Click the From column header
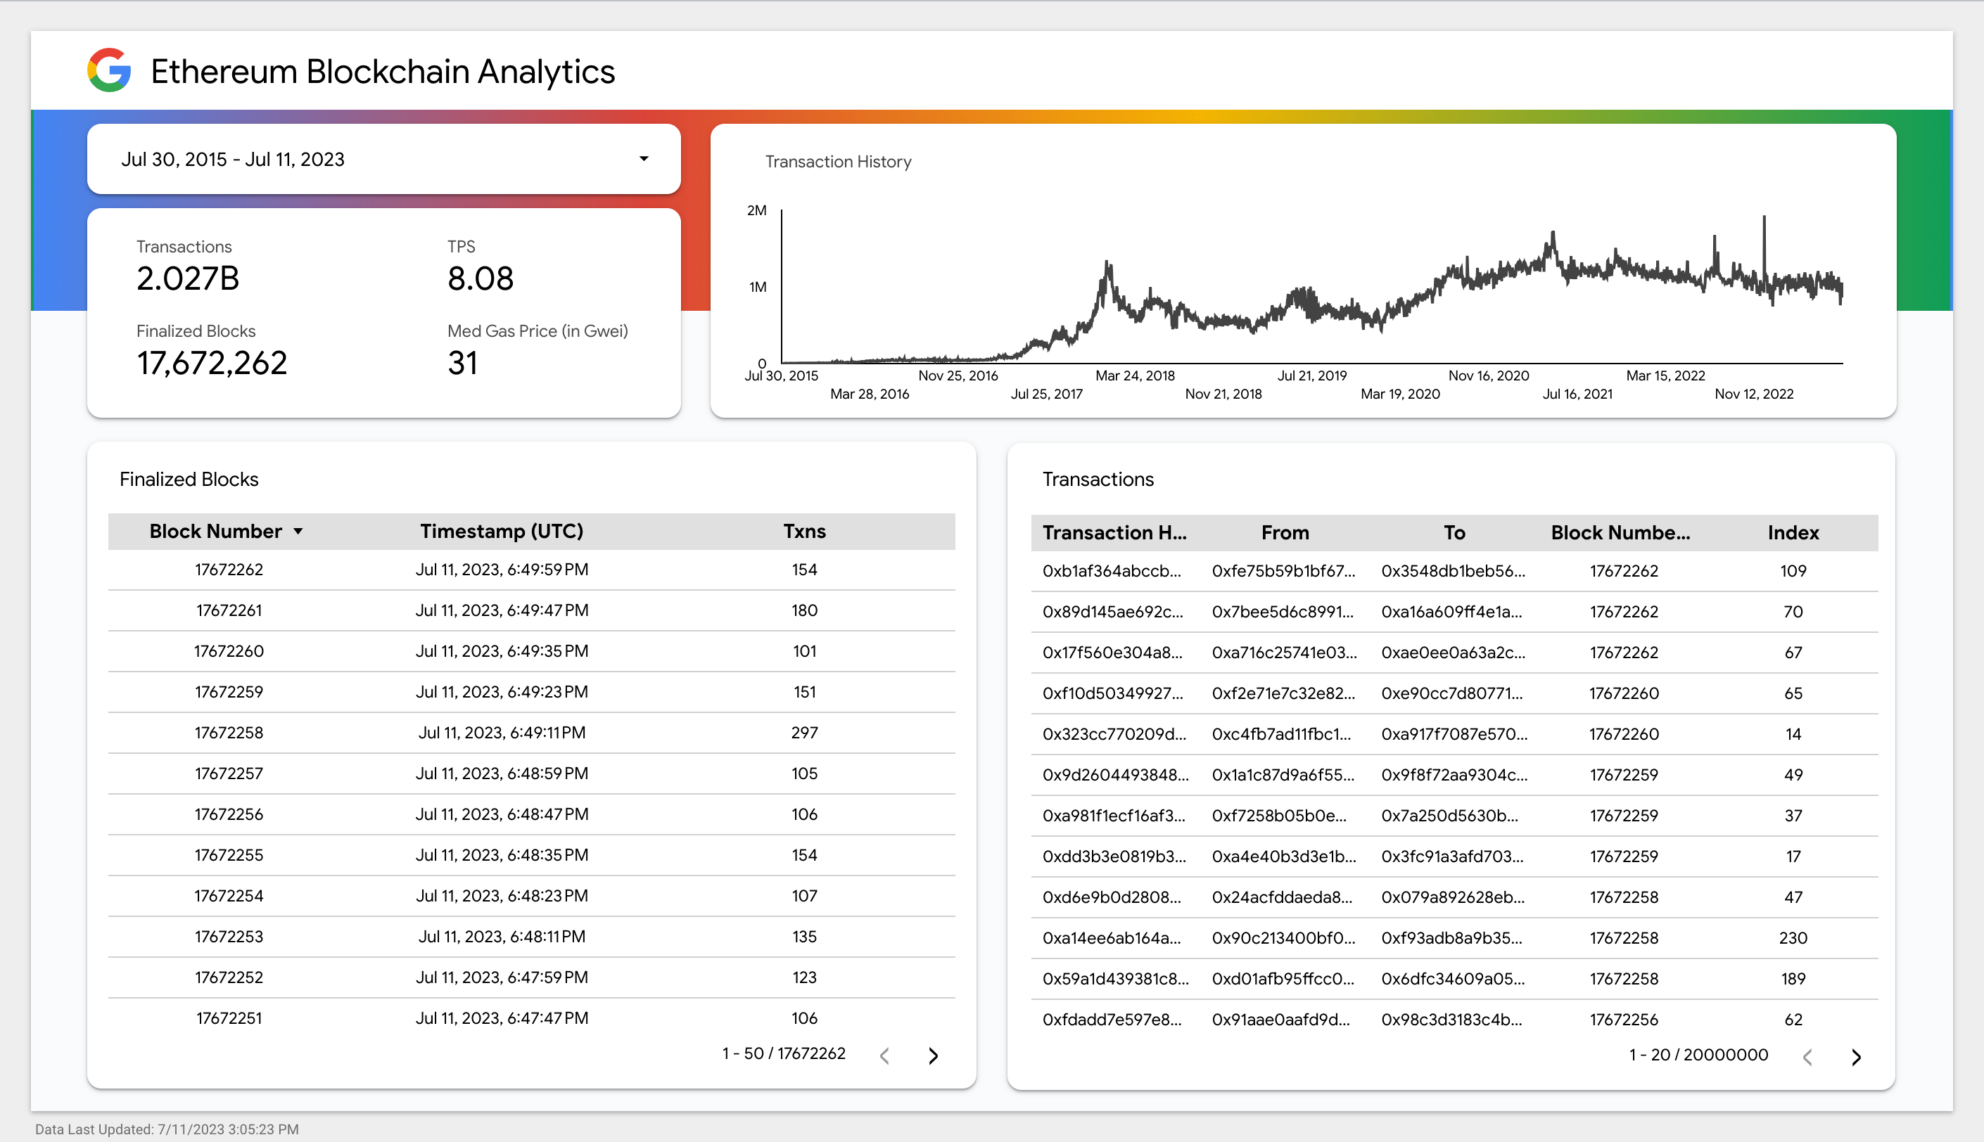The width and height of the screenshot is (1984, 1142). coord(1284,533)
